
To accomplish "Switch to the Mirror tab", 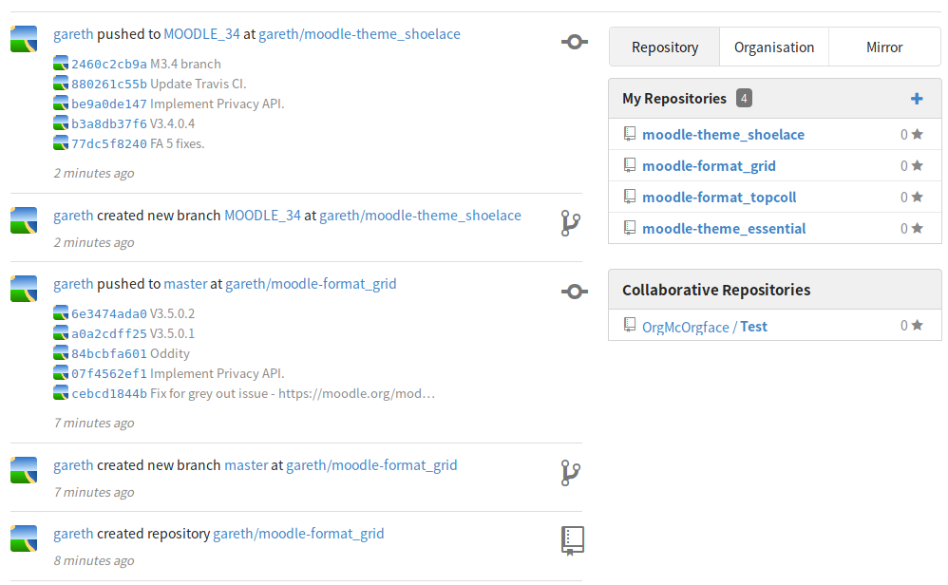I will click(884, 47).
